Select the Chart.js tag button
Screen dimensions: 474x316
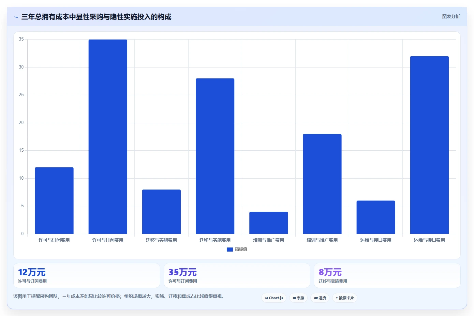(x=274, y=298)
